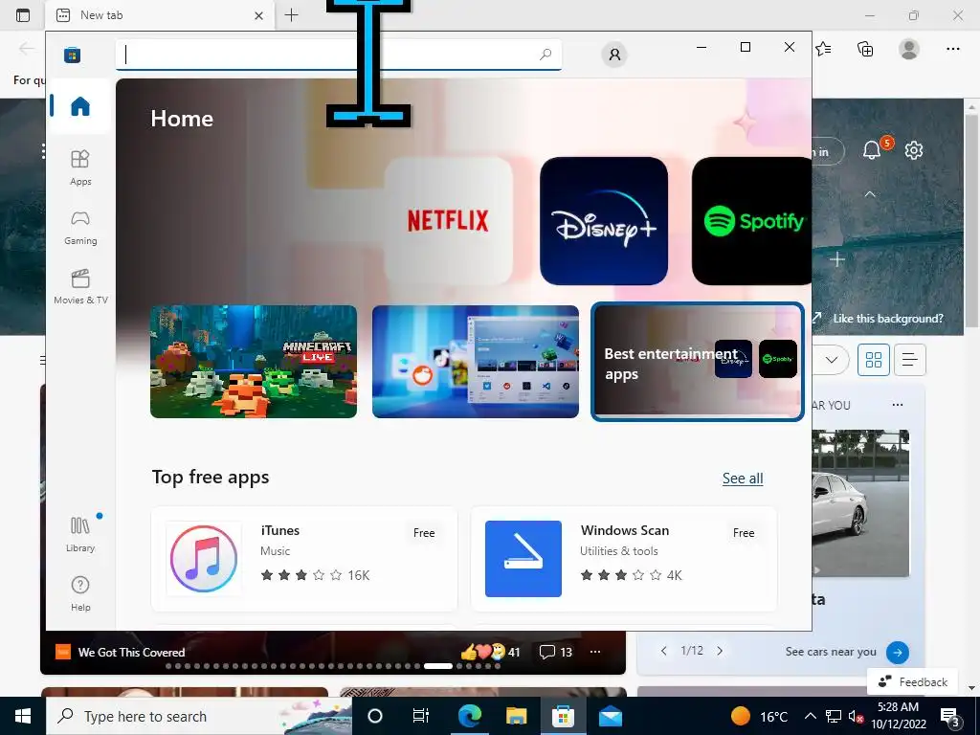Click the Free button on iTunes

coord(424,532)
